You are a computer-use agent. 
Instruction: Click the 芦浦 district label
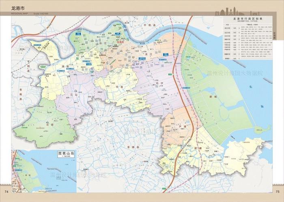181,127
